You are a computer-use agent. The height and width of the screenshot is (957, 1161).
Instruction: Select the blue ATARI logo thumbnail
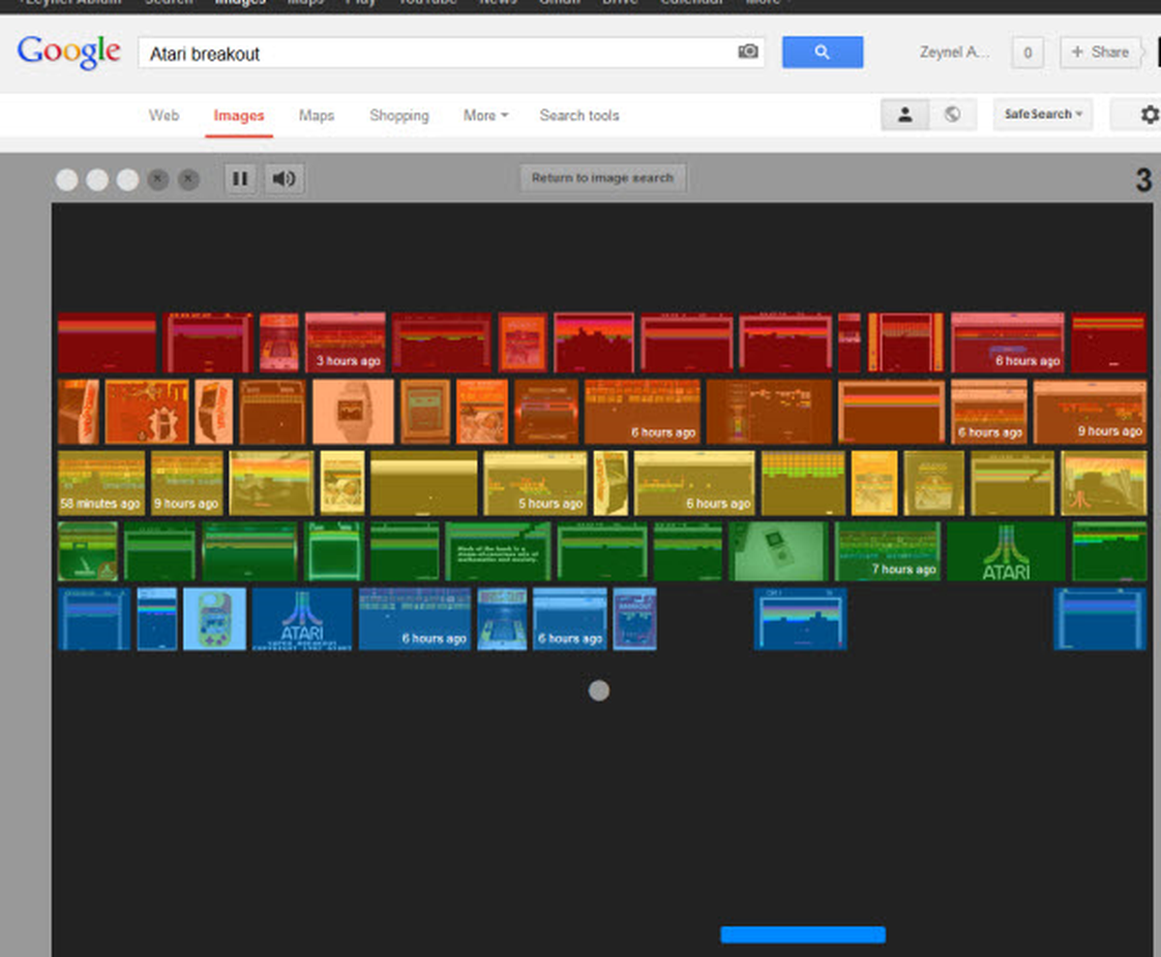302,618
